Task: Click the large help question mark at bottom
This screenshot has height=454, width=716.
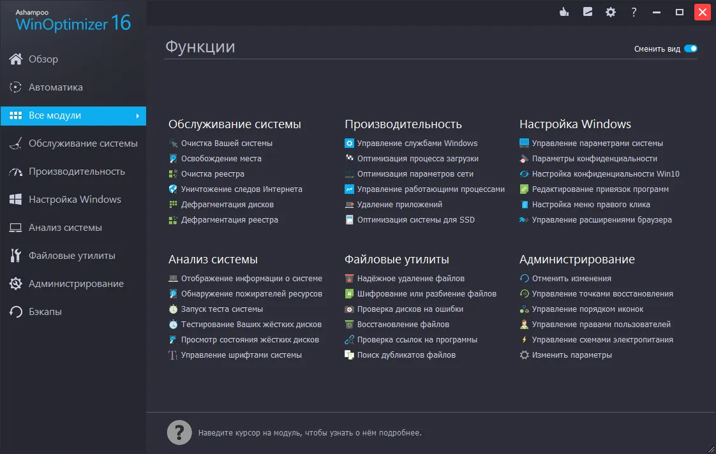Action: (x=179, y=432)
